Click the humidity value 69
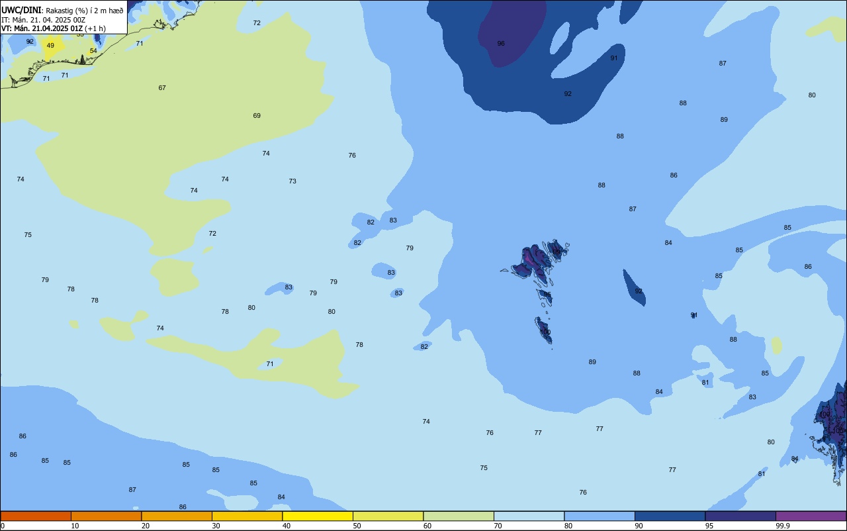The width and height of the screenshot is (847, 531). (x=257, y=115)
